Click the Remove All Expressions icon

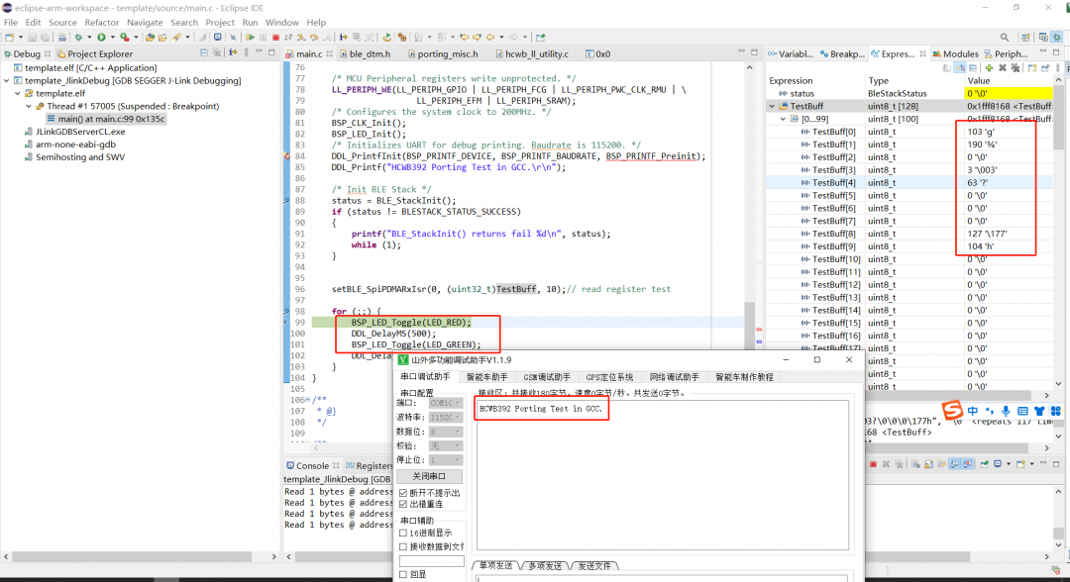(1016, 67)
